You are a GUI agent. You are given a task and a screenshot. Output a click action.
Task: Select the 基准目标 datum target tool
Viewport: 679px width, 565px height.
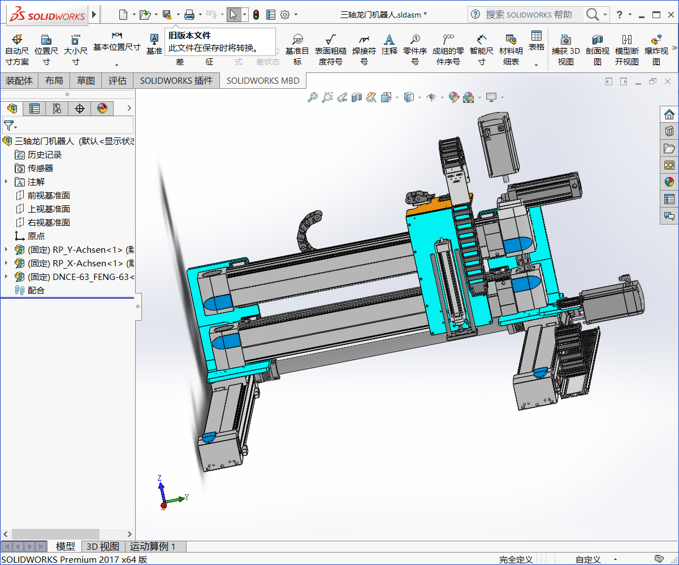pos(297,49)
